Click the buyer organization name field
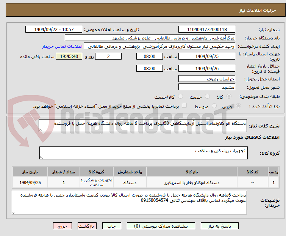This screenshot has width=286, height=236. coord(150,38)
